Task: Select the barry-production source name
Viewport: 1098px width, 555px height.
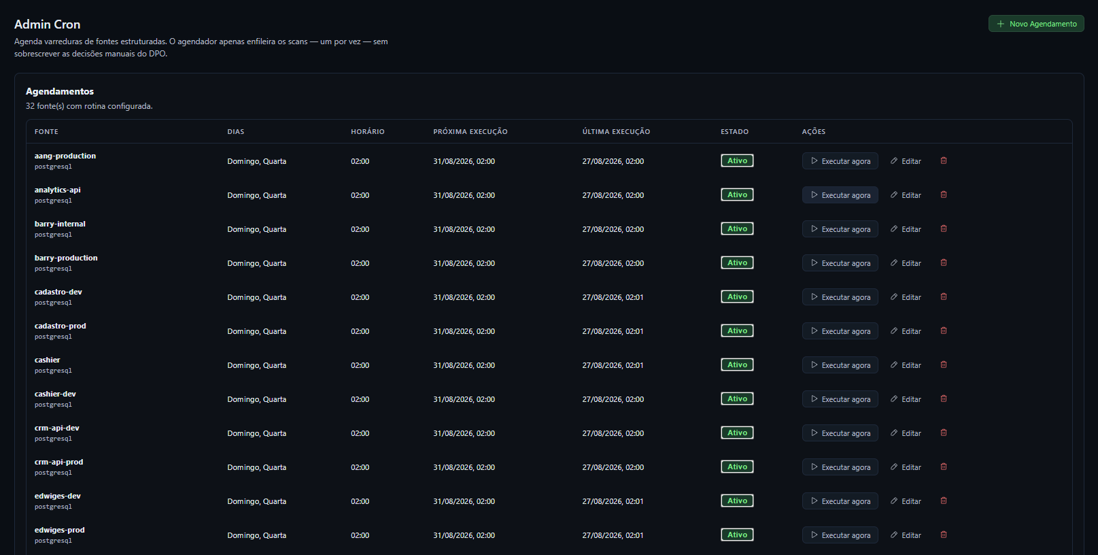Action: 66,258
